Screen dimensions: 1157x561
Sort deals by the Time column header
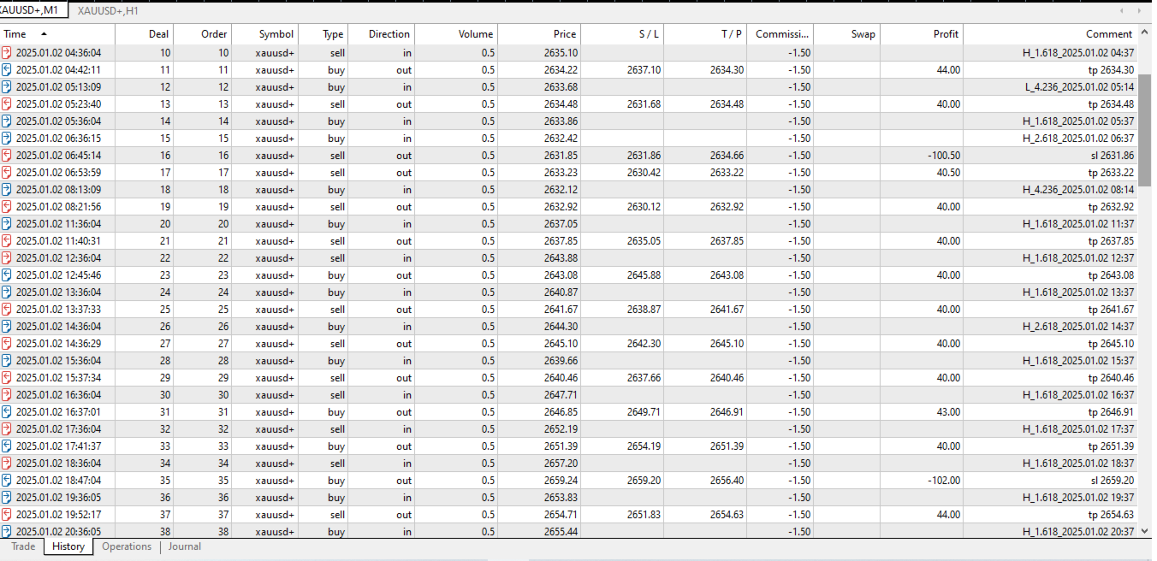pyautogui.click(x=57, y=34)
